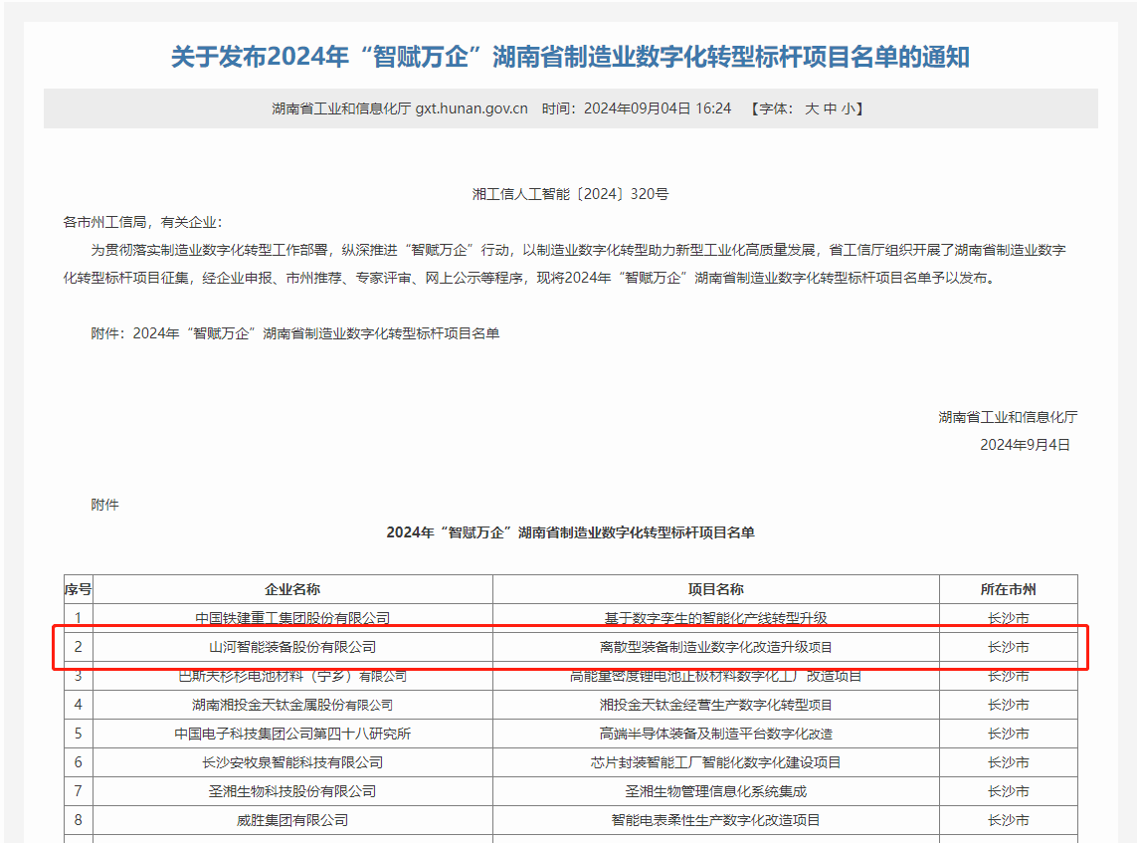Click the 项目名称 column header
Screen dimensions: 1137x843
pyautogui.click(x=715, y=588)
